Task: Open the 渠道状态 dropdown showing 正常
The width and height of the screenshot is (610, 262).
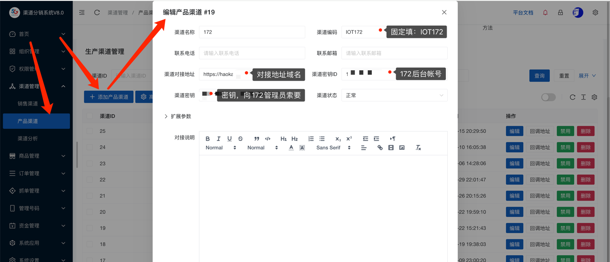Action: (x=394, y=95)
